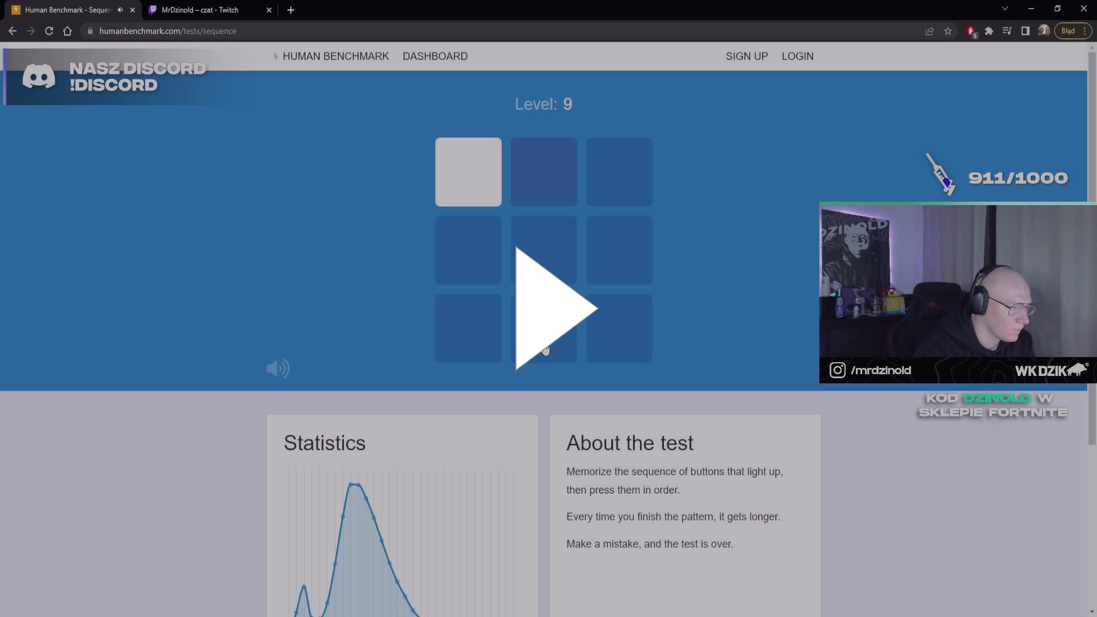This screenshot has width=1097, height=617.
Task: Click the LOGIN link
Action: [797, 56]
